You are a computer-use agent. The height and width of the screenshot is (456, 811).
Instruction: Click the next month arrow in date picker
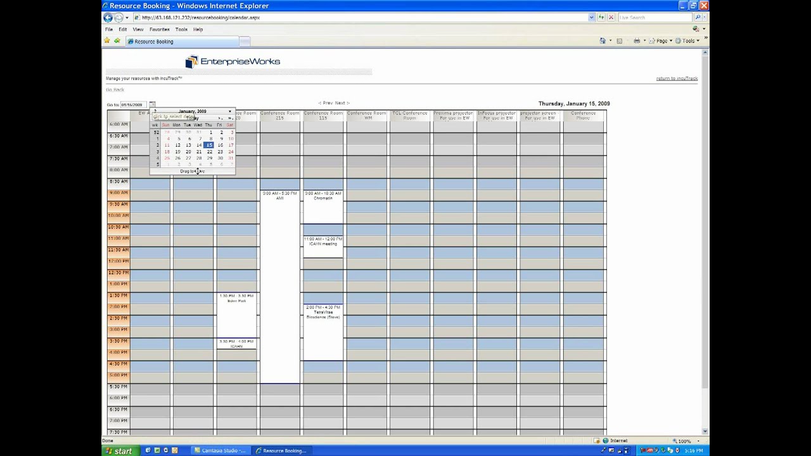[x=220, y=118]
